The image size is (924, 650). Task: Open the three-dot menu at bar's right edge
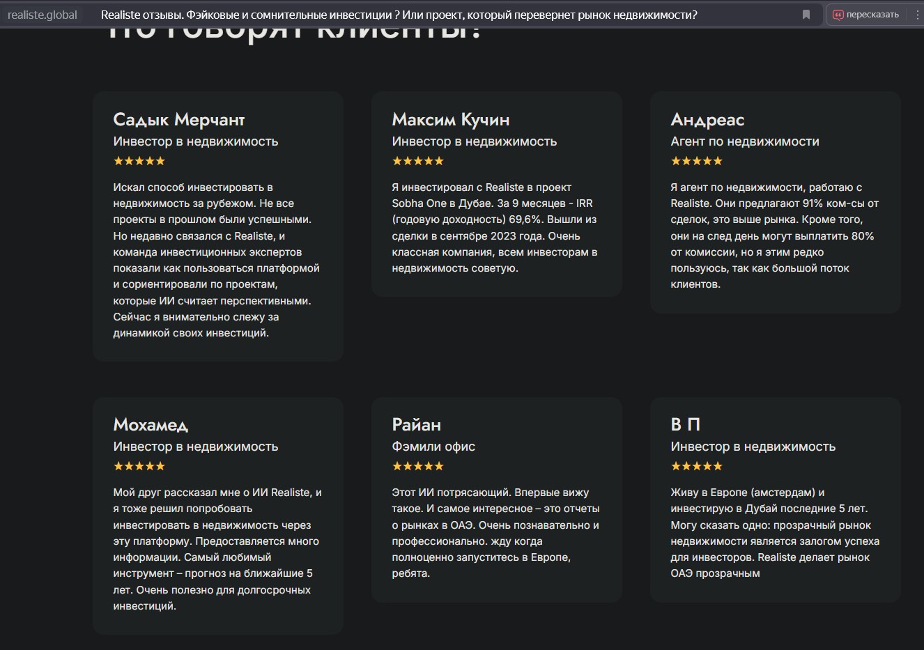(x=917, y=15)
